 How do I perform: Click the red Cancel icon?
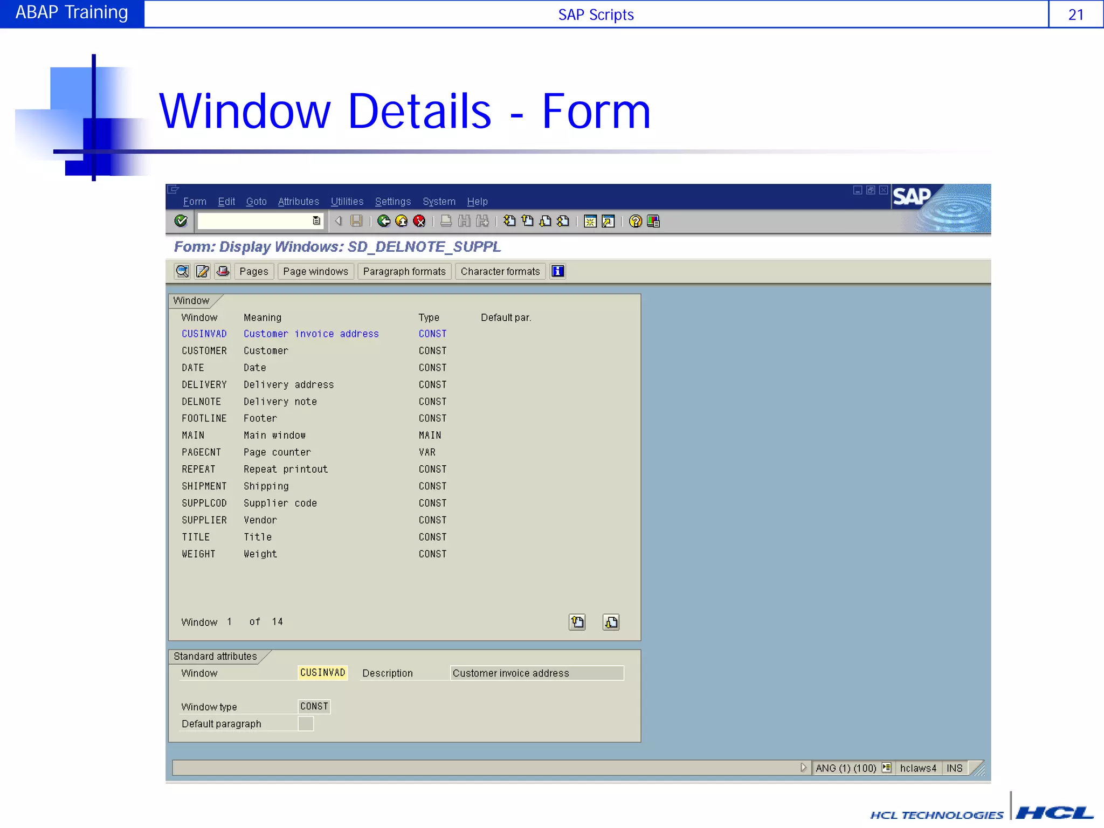(x=419, y=221)
